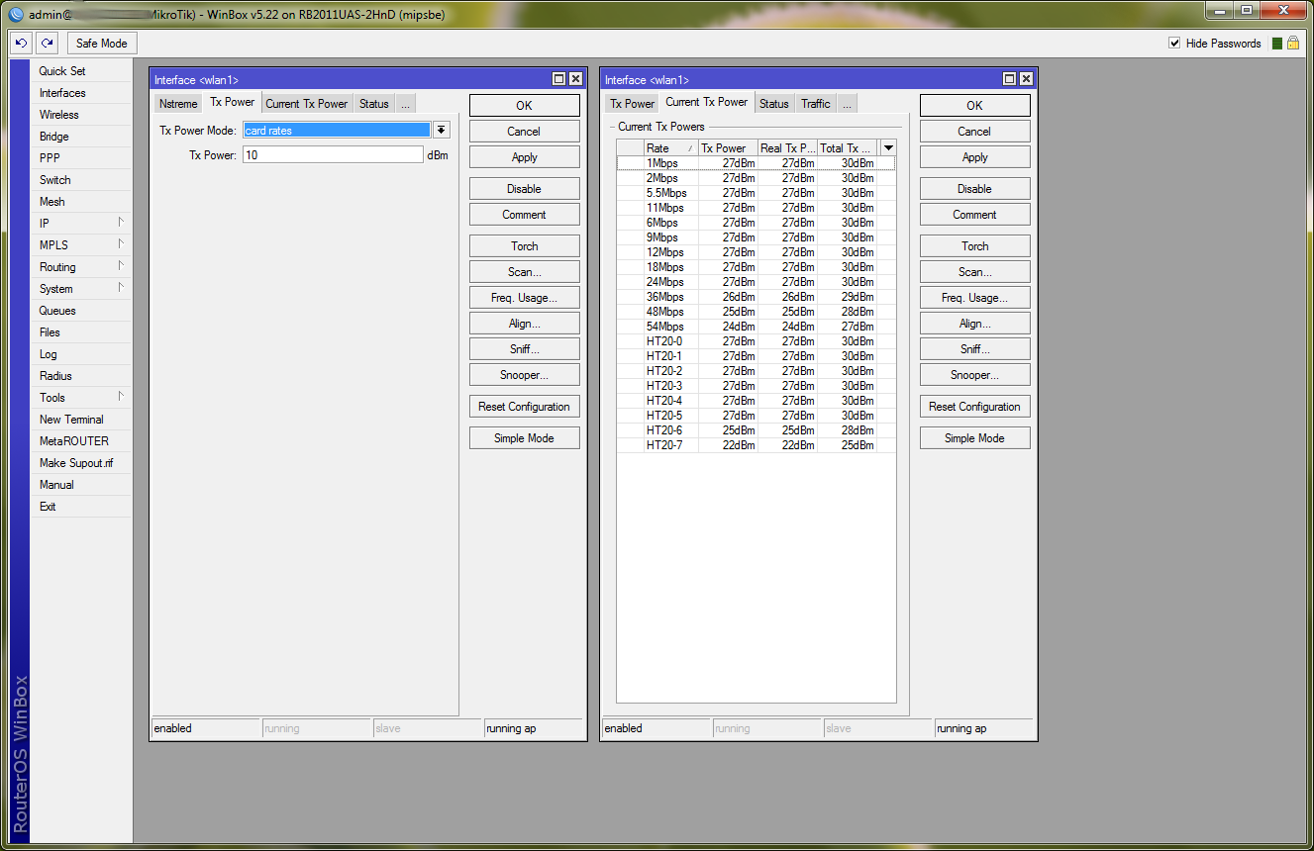Click Disable in right wlan1 window
This screenshot has width=1314, height=851.
[x=975, y=189]
